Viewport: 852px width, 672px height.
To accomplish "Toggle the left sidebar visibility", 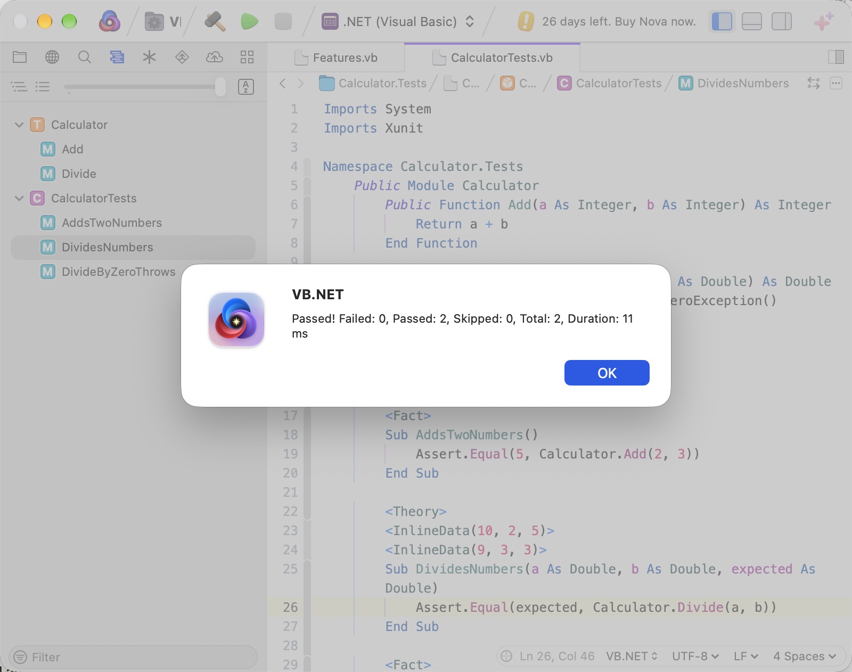I will pos(722,22).
